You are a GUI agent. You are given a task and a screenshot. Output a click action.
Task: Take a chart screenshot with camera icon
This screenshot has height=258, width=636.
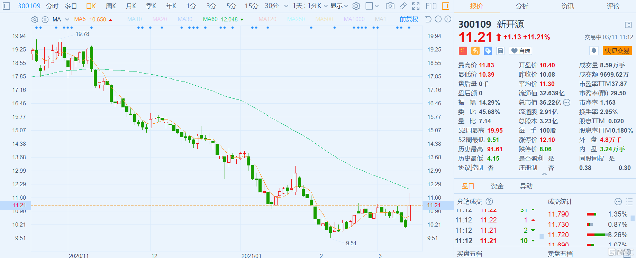tap(390, 6)
